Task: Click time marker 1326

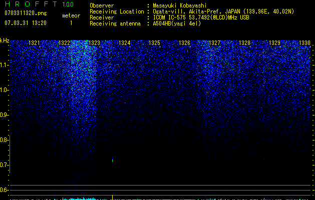Action: click(x=184, y=42)
